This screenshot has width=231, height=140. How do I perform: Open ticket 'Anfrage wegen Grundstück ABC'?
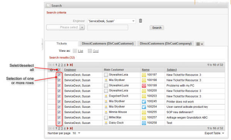coord(187,117)
